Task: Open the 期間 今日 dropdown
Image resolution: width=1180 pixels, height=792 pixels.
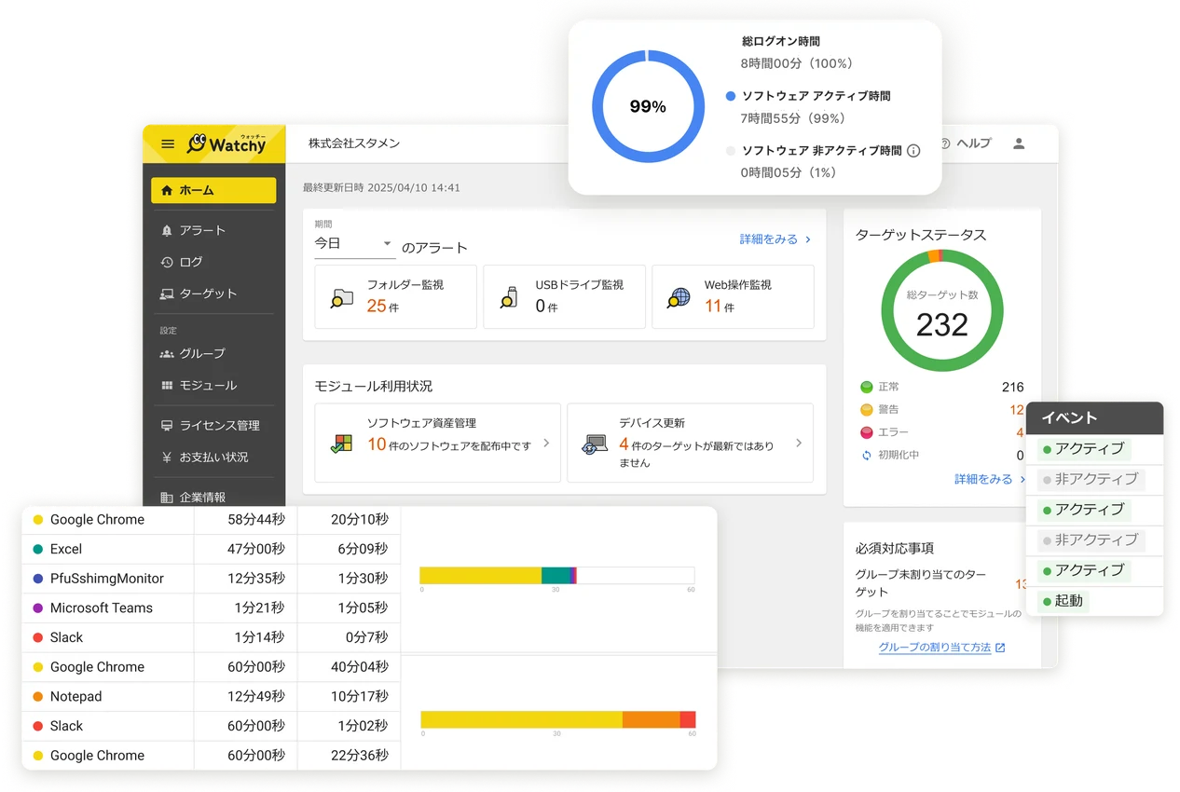Action: 355,243
